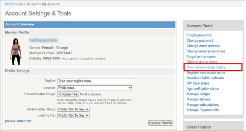
Task: Open the Change email preferences link
Action: (206, 51)
